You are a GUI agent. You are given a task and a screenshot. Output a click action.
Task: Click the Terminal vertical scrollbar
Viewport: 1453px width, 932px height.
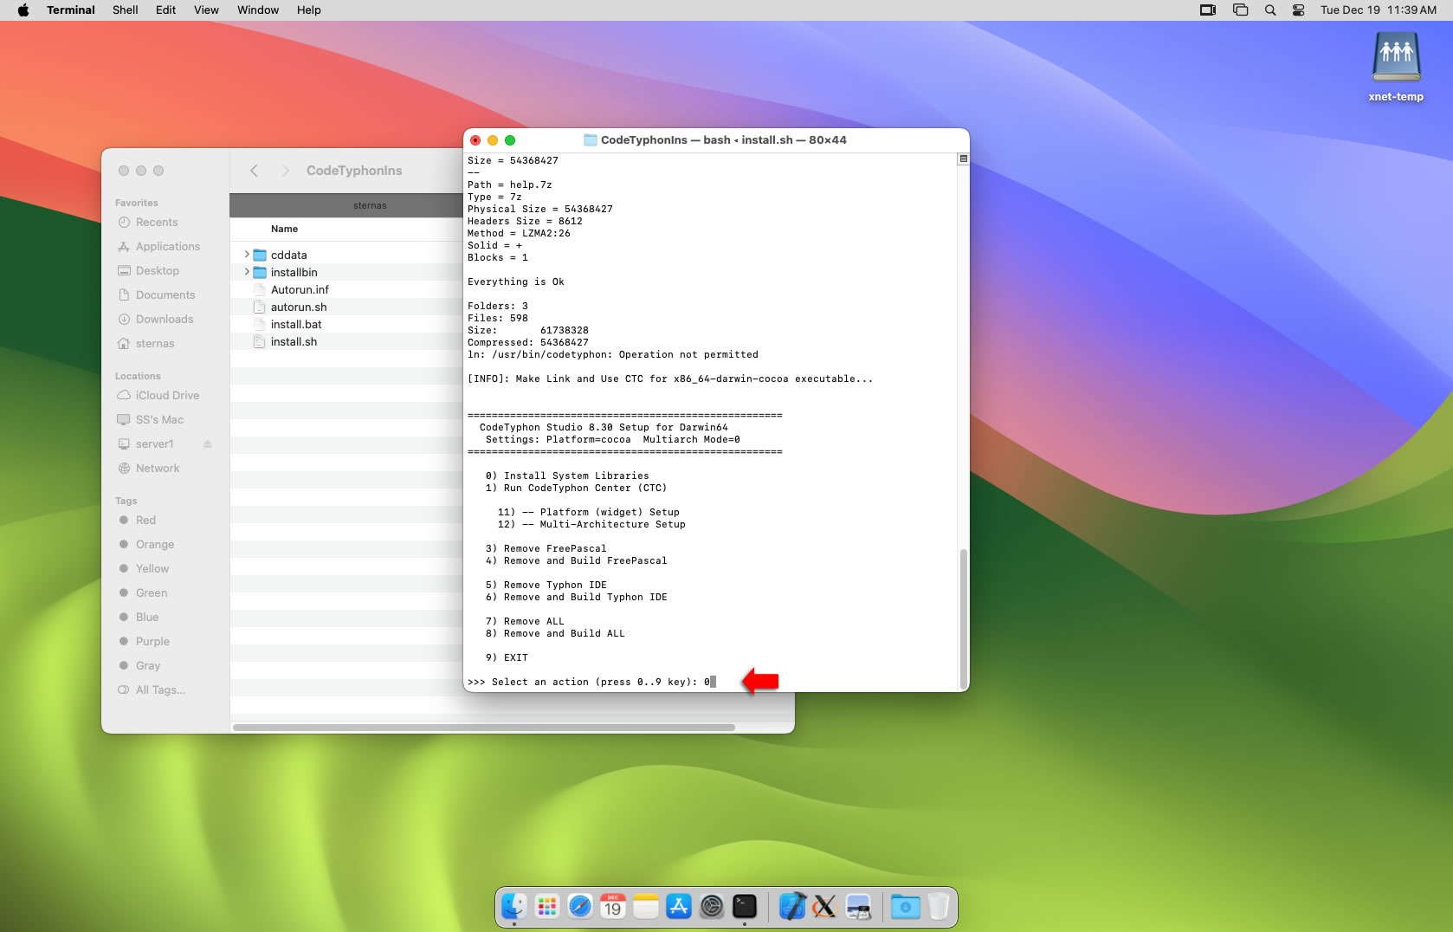pyautogui.click(x=964, y=618)
